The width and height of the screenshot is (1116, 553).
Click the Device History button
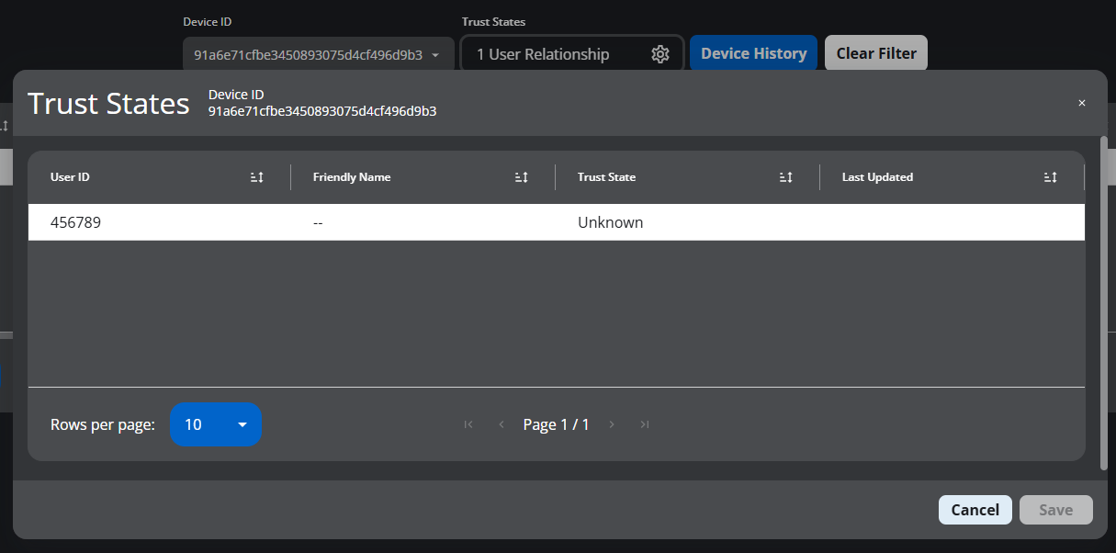click(x=753, y=53)
